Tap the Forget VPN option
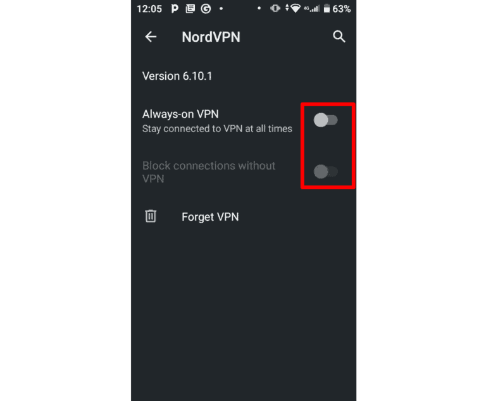Image resolution: width=486 pixels, height=401 pixels. [x=210, y=217]
